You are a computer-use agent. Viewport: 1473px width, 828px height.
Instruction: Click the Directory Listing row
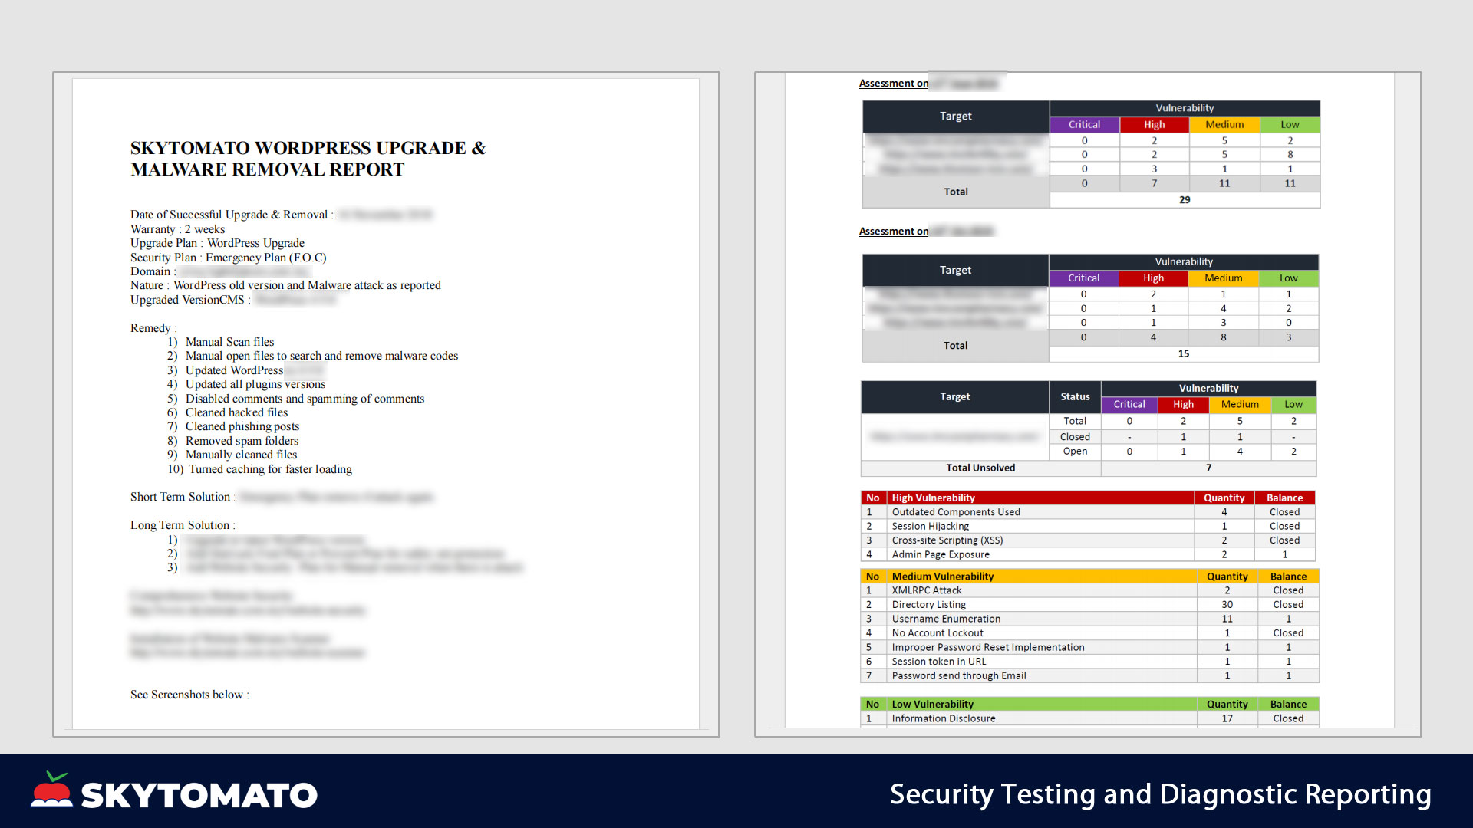click(x=928, y=605)
